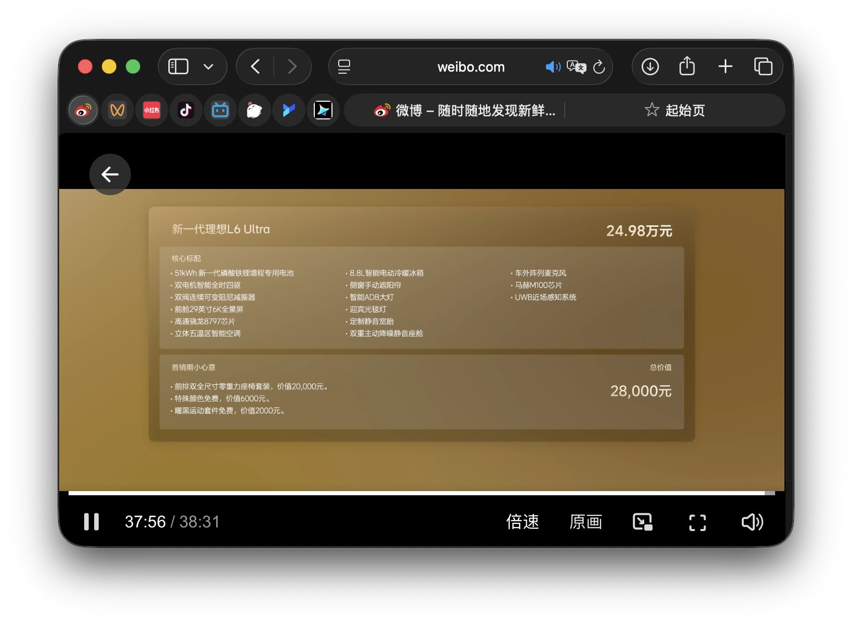The height and width of the screenshot is (624, 852).
Task: Open the 原画 quality menu
Action: pyautogui.click(x=585, y=522)
